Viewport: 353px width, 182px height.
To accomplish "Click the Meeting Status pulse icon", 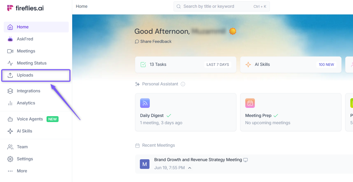I will click(x=10, y=63).
